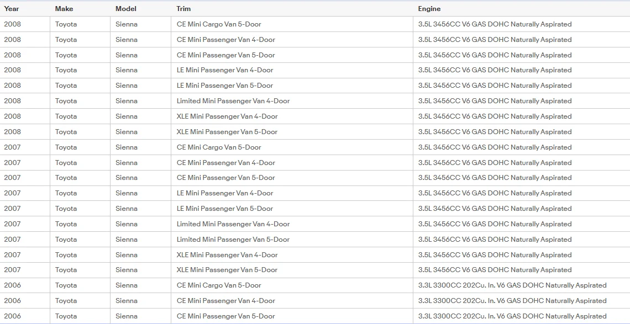Screen dimensions: 630x324
Task: Click Toyota in the 2008 XLE 5-Door row
Action: pos(66,132)
